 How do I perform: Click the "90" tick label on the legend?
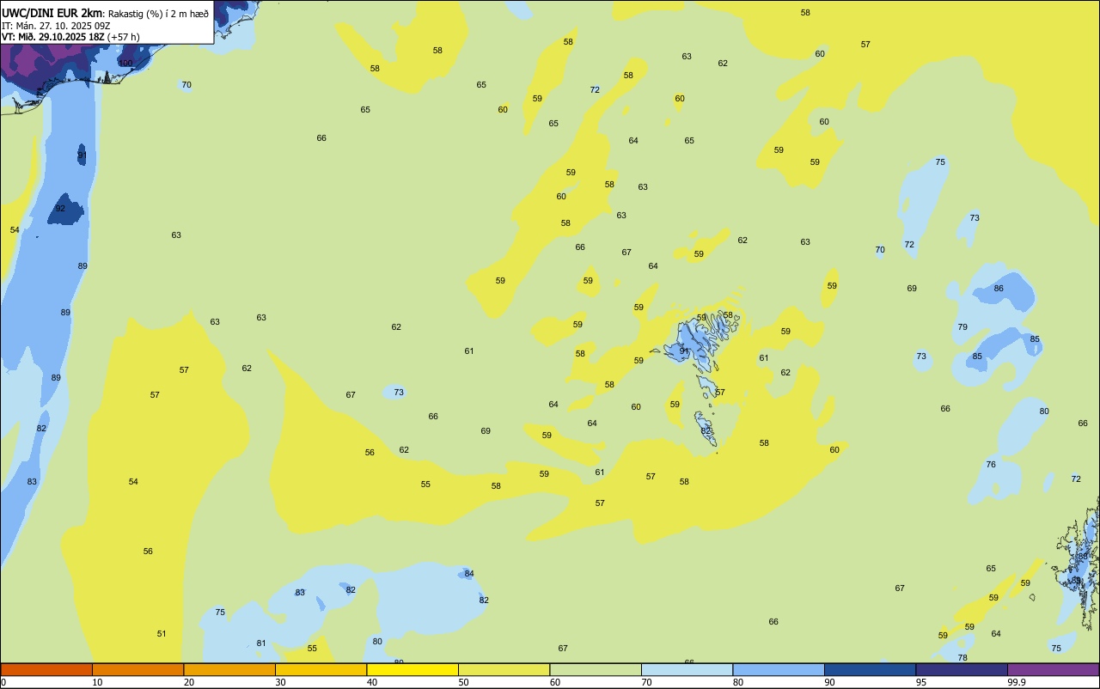click(x=830, y=682)
